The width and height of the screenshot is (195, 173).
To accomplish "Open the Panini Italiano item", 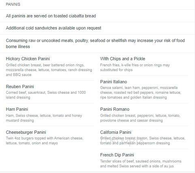I will click(114, 82).
